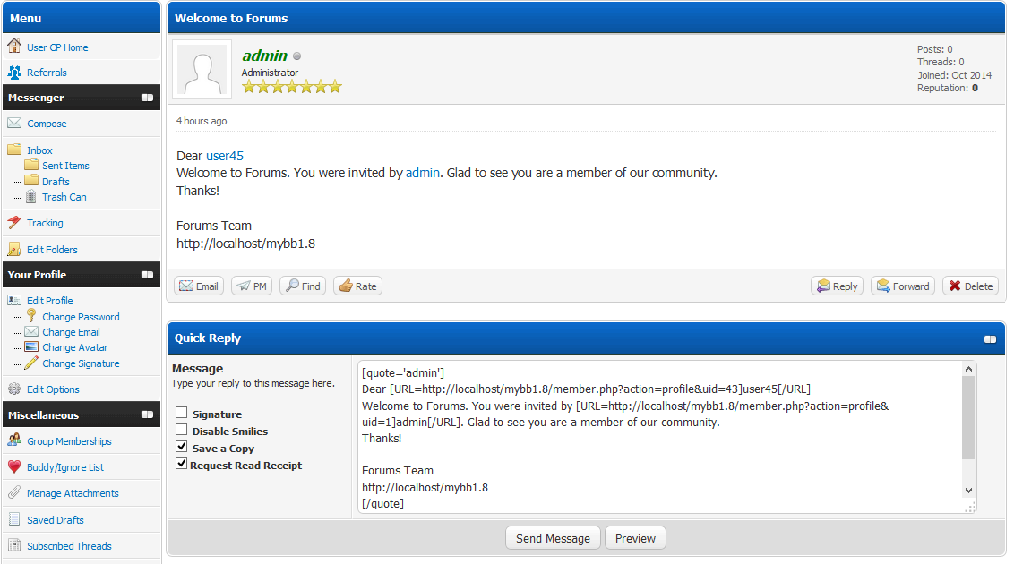Delete the welcome message
This screenshot has width=1014, height=564.
(x=970, y=286)
